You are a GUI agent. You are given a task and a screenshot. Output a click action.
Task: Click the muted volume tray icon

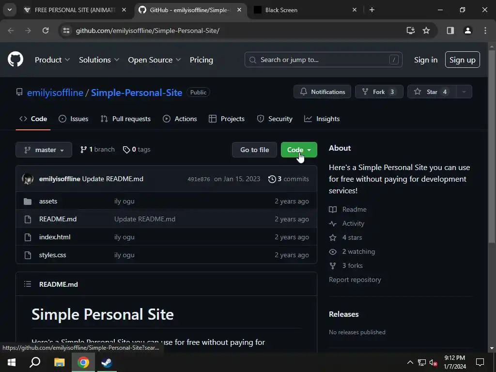point(434,362)
